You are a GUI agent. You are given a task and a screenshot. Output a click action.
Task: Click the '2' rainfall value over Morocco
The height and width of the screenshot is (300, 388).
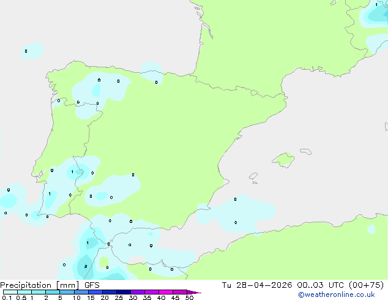coord(85,266)
